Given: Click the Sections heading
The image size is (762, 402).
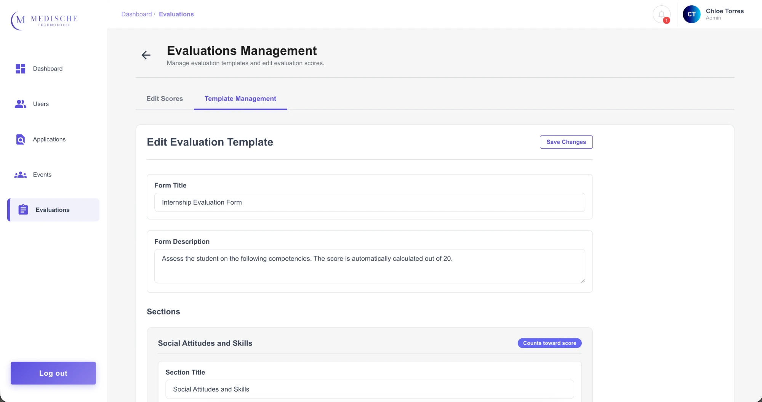Looking at the screenshot, I should 163,312.
